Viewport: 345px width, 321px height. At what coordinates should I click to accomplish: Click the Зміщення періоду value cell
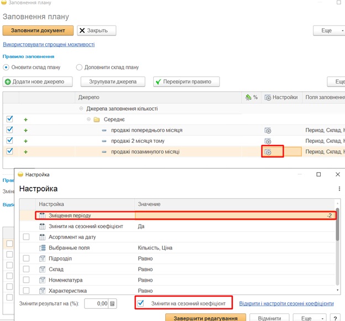[235, 215]
